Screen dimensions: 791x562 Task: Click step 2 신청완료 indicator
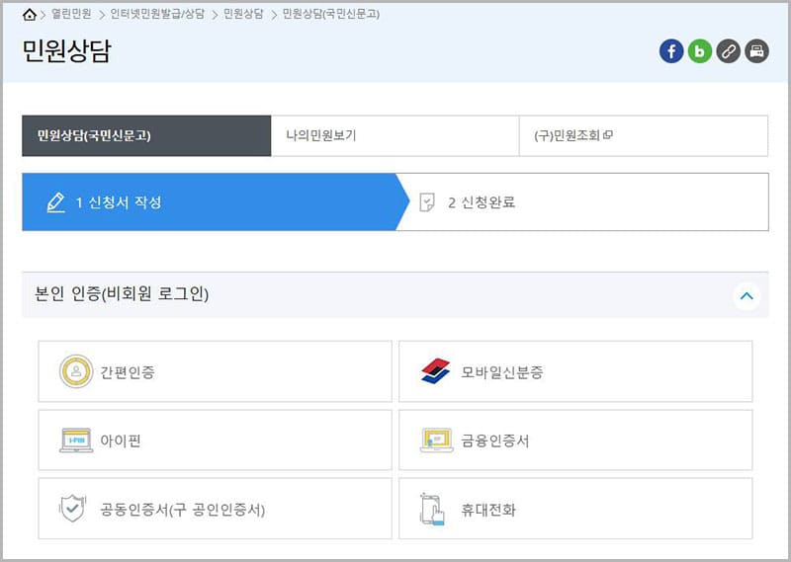point(482,202)
